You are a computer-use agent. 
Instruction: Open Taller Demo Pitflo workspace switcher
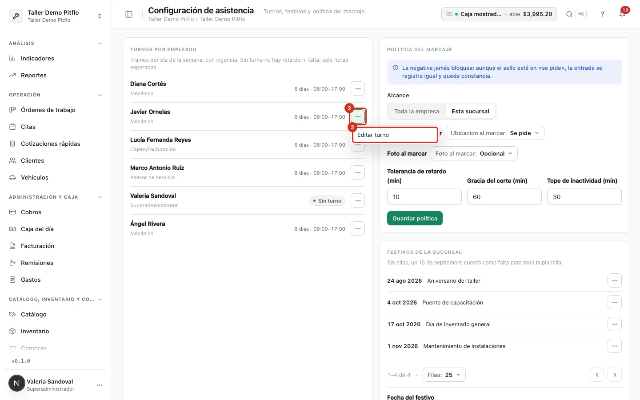point(56,16)
